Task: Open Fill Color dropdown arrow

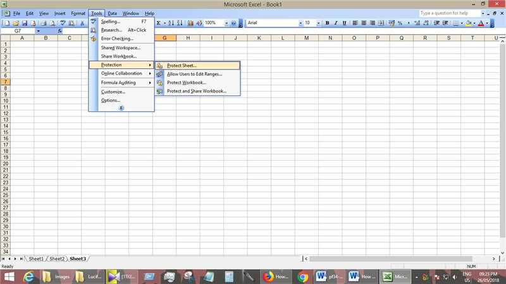Action: pos(474,23)
